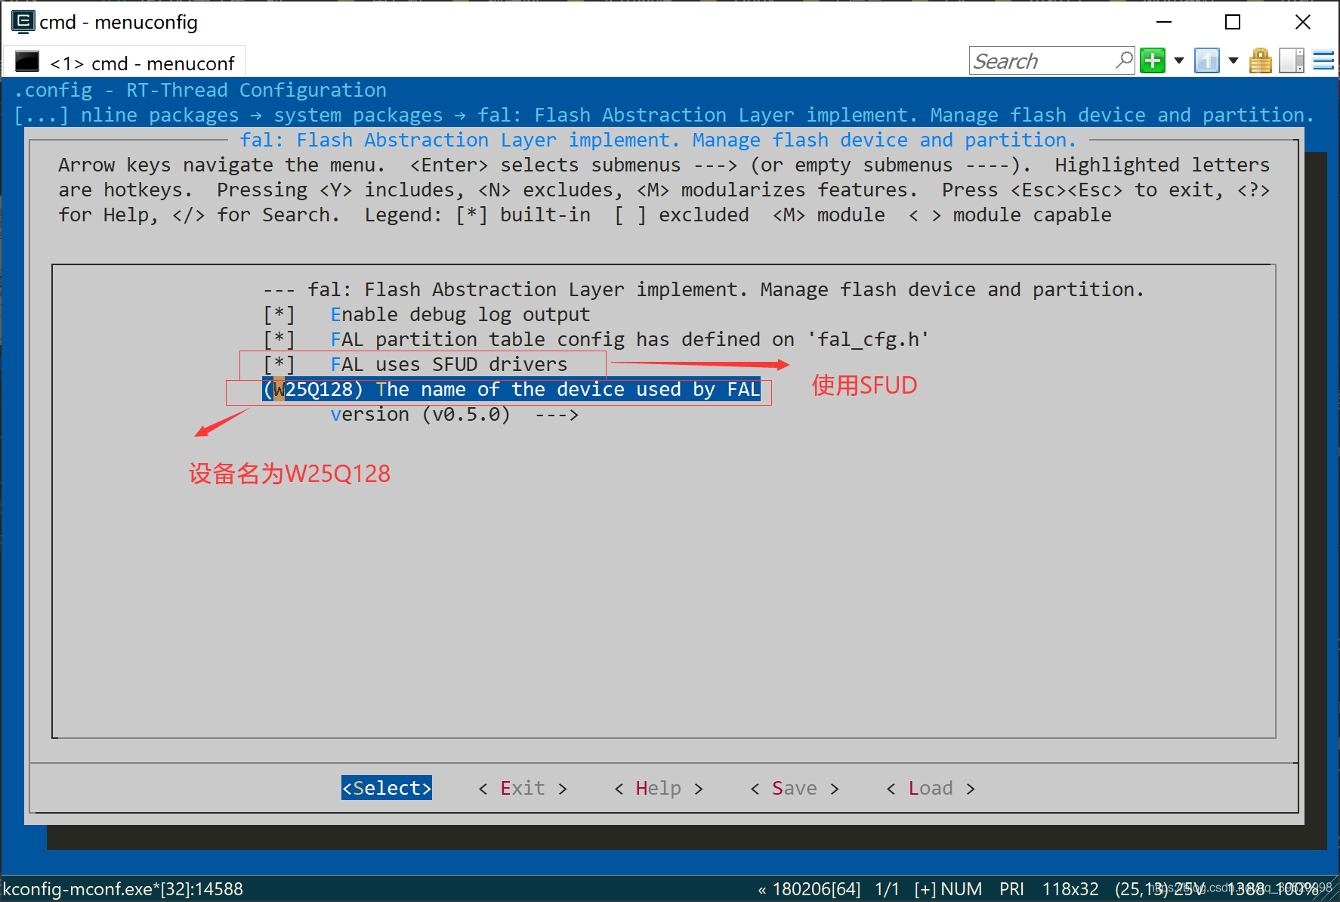Toggle 'Enable debug log output' checkbox

pyautogui.click(x=279, y=314)
